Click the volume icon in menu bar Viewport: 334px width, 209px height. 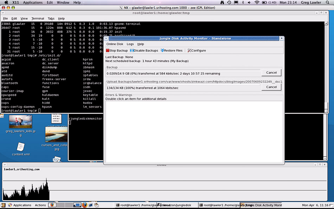(249, 2)
